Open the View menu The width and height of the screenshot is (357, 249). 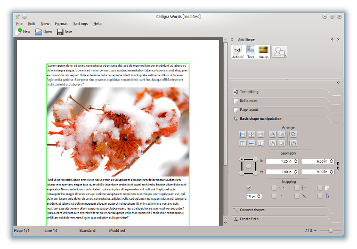45,23
